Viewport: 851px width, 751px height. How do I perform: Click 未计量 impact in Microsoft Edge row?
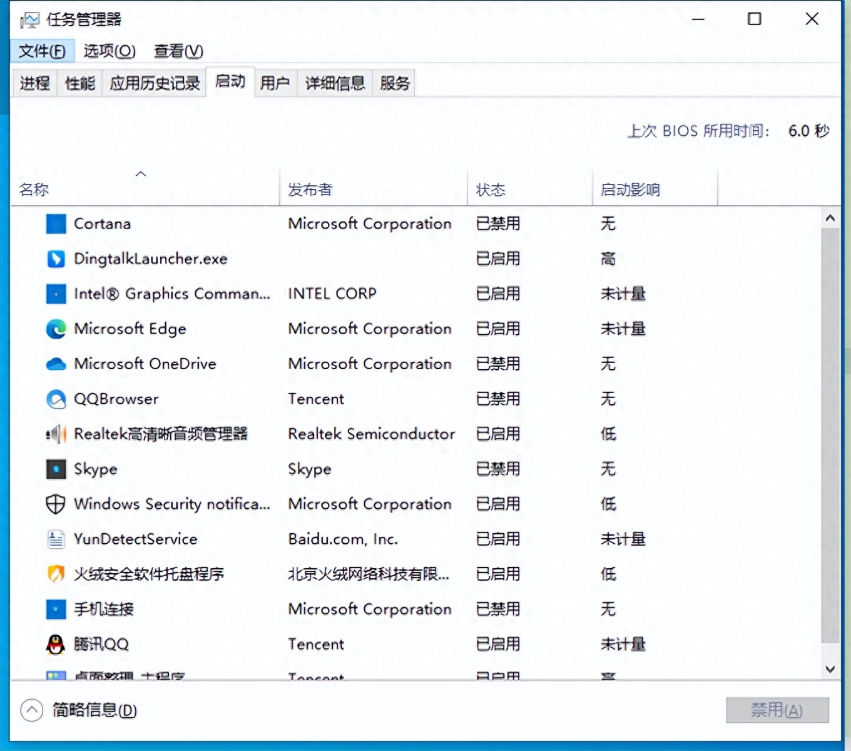pos(623,329)
